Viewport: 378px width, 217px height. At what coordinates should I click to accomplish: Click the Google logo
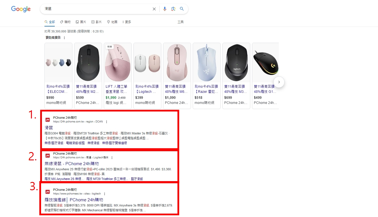pyautogui.click(x=21, y=9)
